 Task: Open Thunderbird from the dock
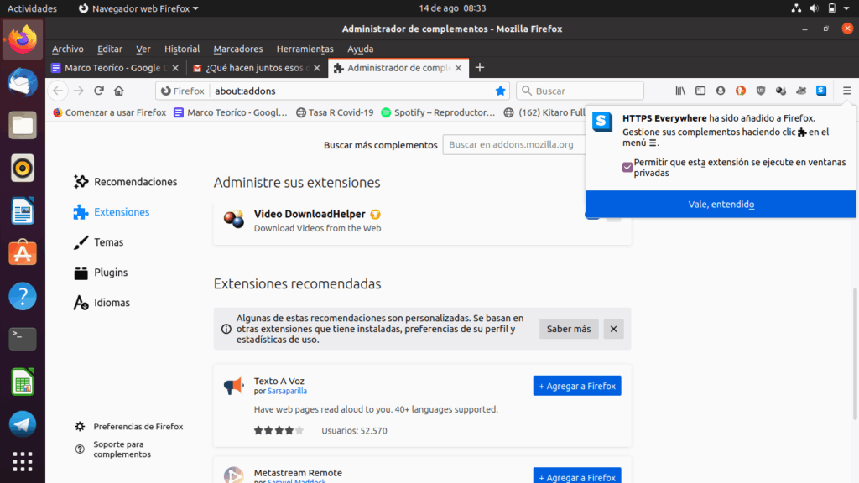(23, 83)
